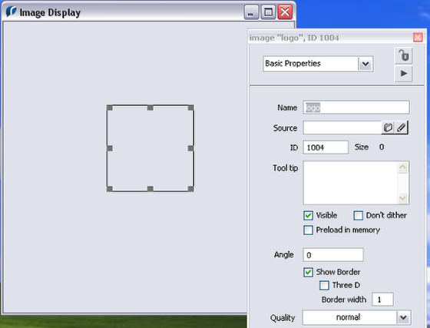
Task: Click the lock icon in the inspector
Action: click(404, 56)
